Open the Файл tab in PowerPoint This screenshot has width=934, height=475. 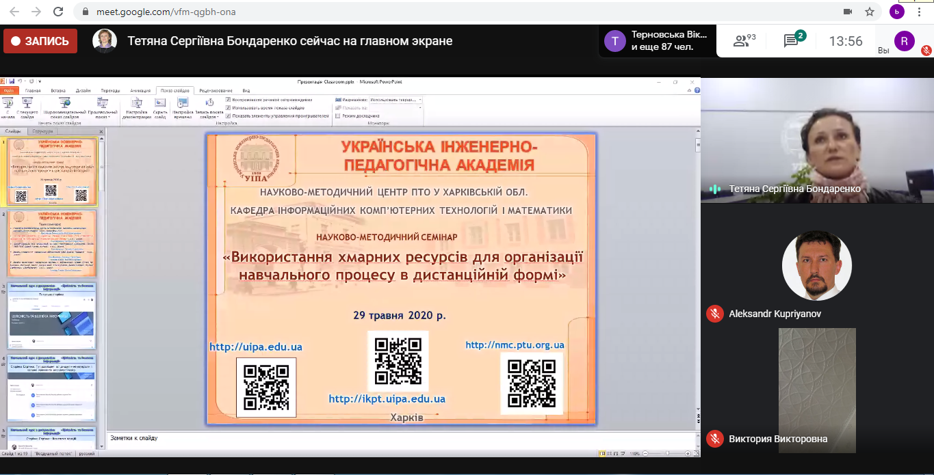click(8, 90)
